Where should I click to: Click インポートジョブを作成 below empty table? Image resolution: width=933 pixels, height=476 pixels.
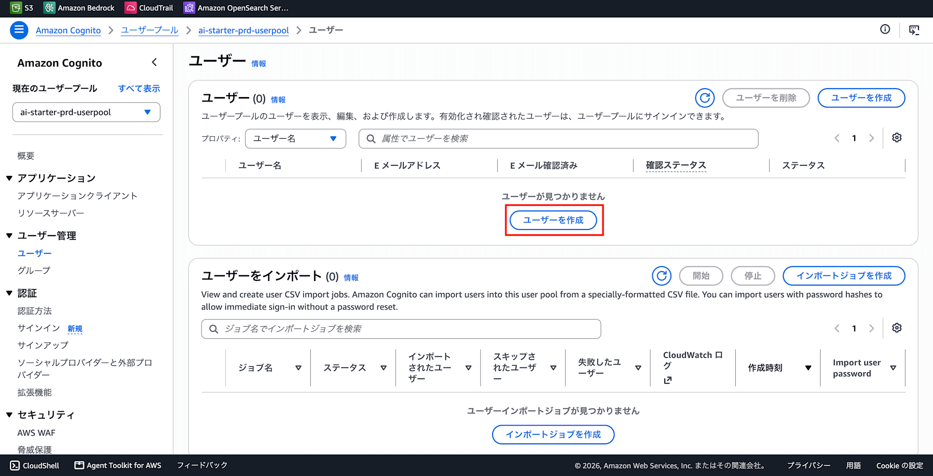pyautogui.click(x=553, y=434)
